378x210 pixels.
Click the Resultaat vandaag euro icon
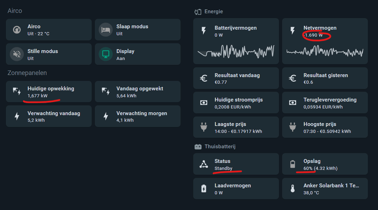click(204, 78)
